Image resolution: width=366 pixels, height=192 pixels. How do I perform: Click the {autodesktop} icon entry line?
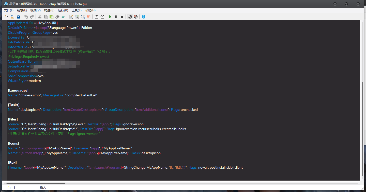(84, 153)
